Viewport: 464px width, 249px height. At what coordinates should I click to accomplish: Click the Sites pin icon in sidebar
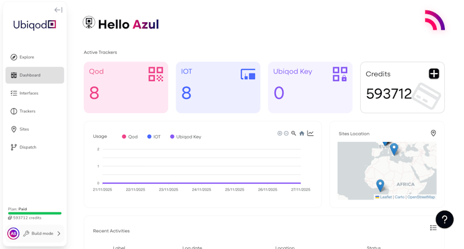click(14, 129)
